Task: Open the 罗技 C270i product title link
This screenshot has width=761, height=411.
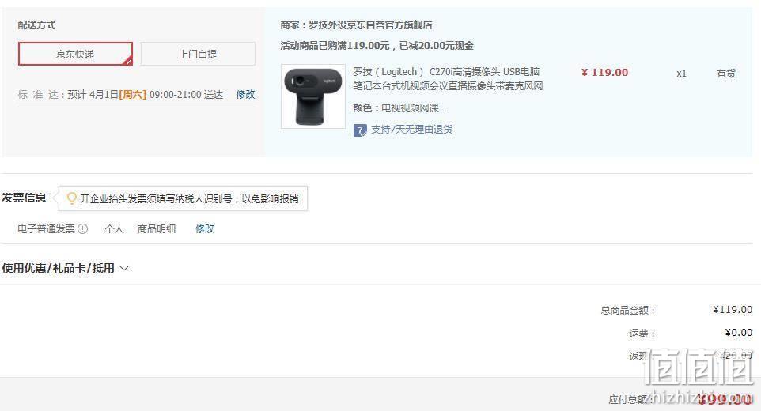Action: point(448,78)
